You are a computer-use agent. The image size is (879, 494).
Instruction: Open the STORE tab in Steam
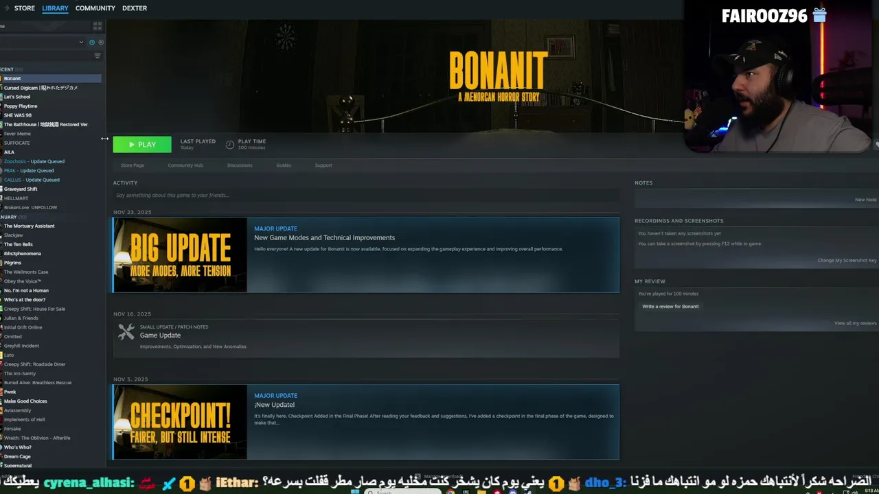pyautogui.click(x=24, y=8)
